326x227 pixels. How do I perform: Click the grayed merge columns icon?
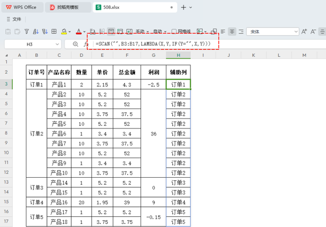pyautogui.click(x=102, y=31)
